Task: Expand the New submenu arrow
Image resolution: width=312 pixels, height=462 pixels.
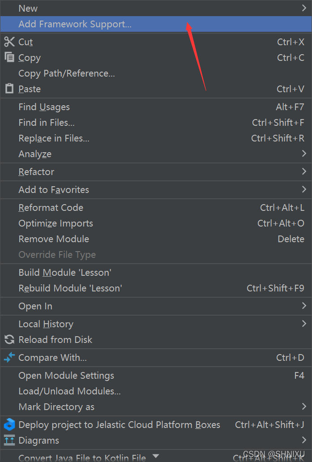Action: (x=304, y=8)
